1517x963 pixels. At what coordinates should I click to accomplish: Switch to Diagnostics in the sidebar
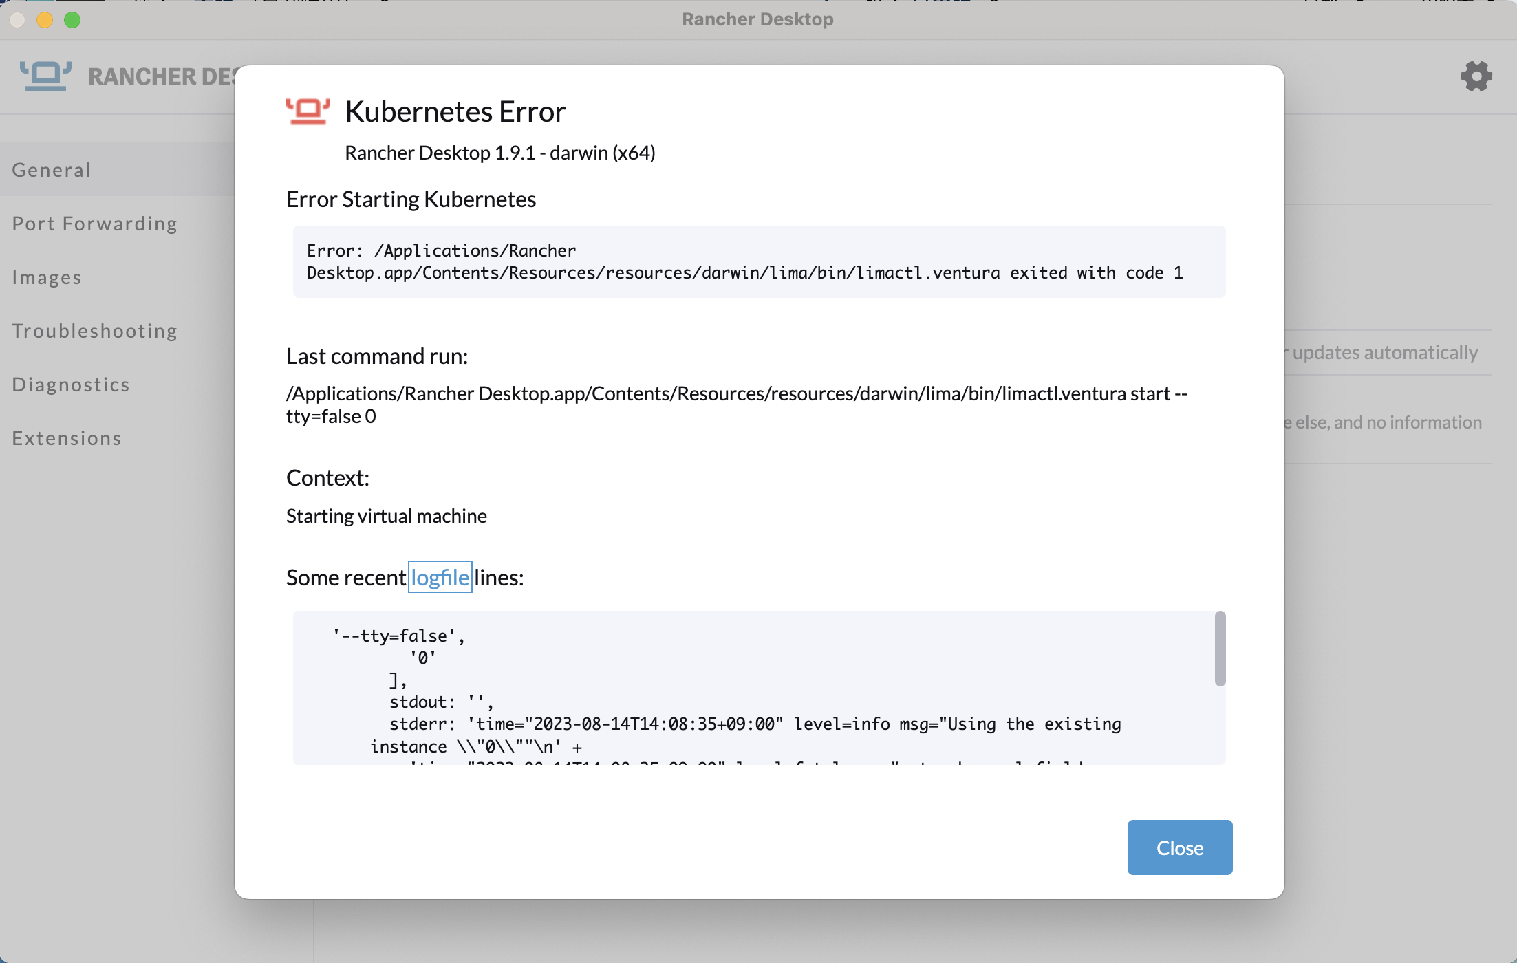coord(71,385)
